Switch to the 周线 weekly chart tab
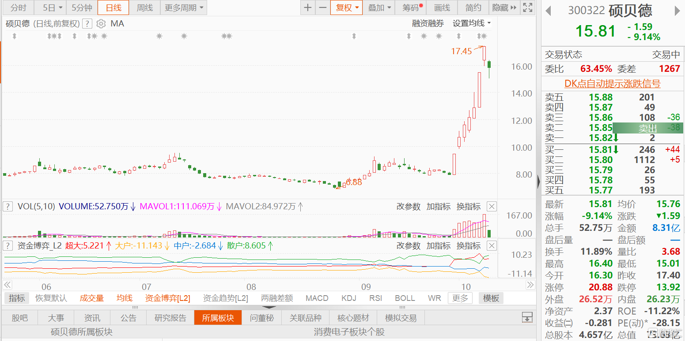Viewport: 685px width, 341px height. 144,7
